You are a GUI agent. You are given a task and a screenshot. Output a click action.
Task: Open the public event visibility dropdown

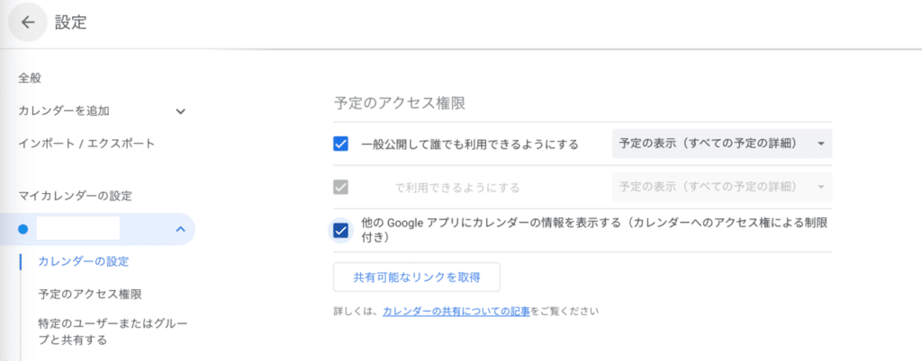[721, 144]
